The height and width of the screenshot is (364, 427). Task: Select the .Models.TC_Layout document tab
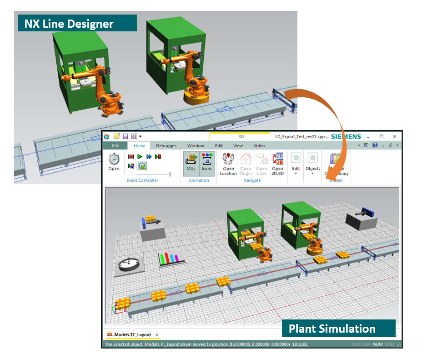tap(129, 335)
